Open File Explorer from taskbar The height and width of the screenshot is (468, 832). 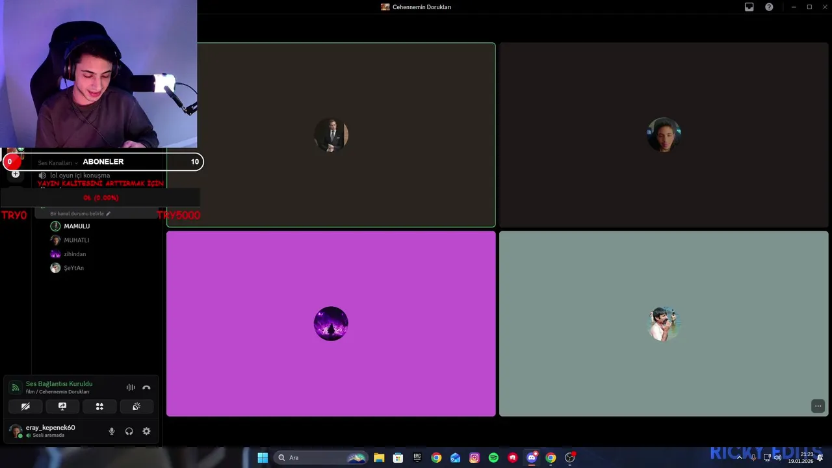[379, 458]
